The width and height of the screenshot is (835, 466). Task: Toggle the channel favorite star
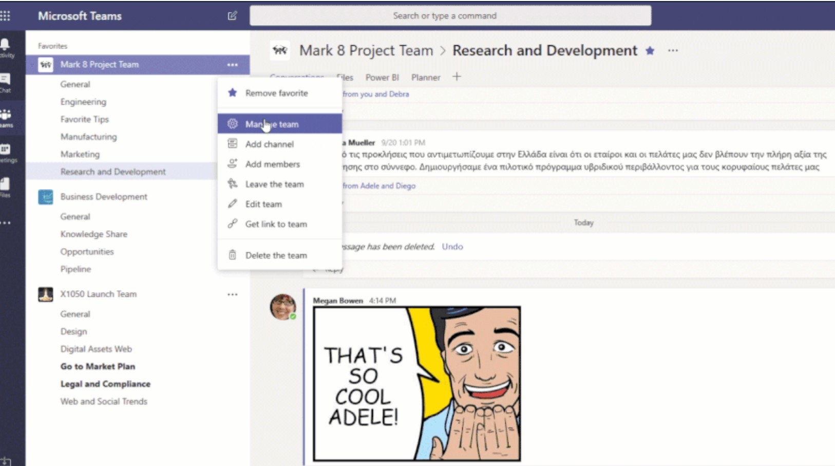pos(650,50)
